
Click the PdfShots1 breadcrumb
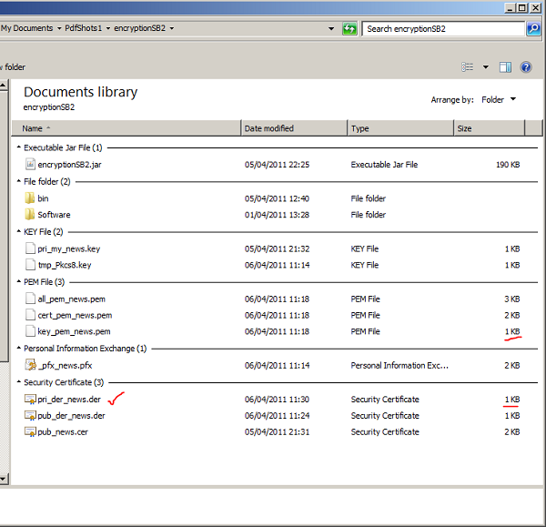click(x=84, y=28)
